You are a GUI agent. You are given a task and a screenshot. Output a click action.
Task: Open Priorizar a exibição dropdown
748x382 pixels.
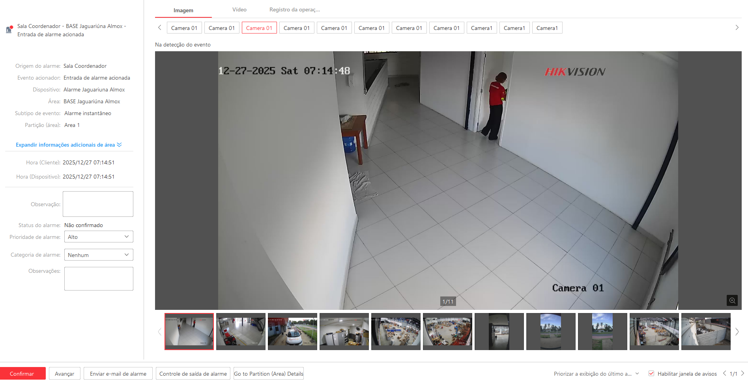coord(596,374)
